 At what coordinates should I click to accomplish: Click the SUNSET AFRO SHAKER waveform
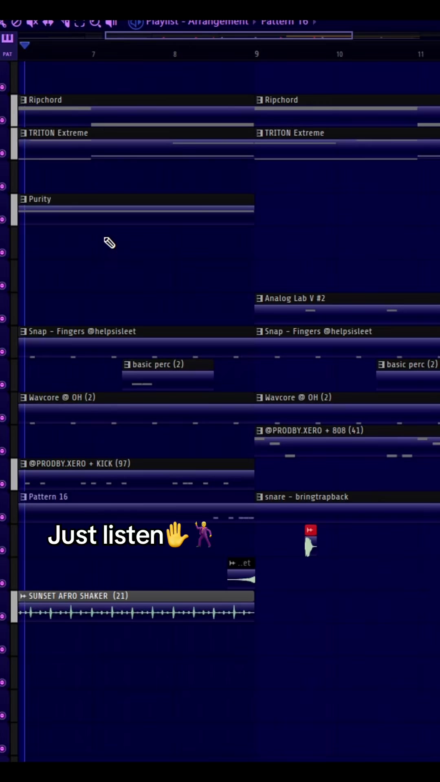(x=136, y=612)
